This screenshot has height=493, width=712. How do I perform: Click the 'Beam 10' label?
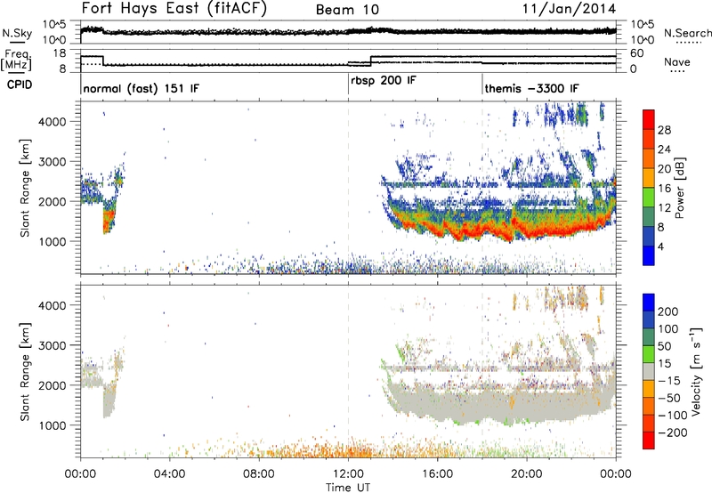[347, 10]
